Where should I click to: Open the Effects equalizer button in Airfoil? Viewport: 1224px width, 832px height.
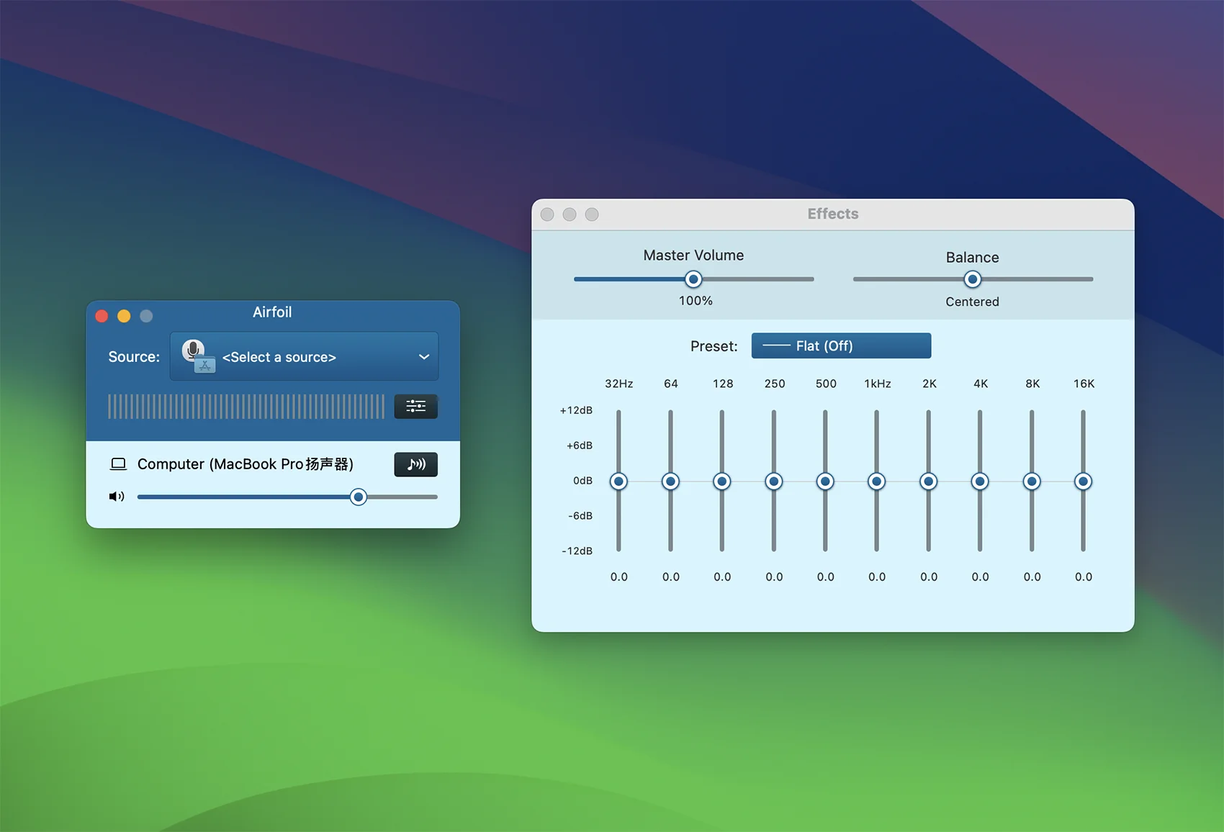[415, 407]
